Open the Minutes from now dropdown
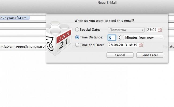The width and height of the screenshot is (174, 107). [143, 38]
